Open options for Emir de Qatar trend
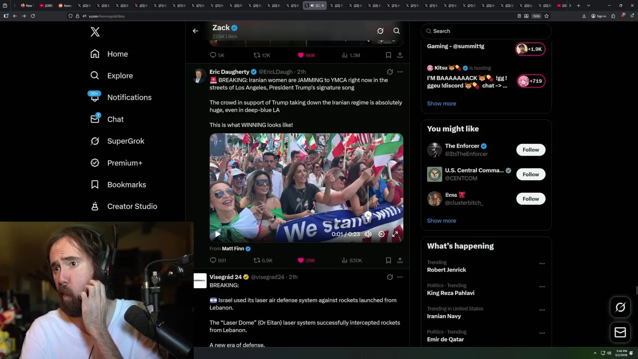 (x=542, y=333)
